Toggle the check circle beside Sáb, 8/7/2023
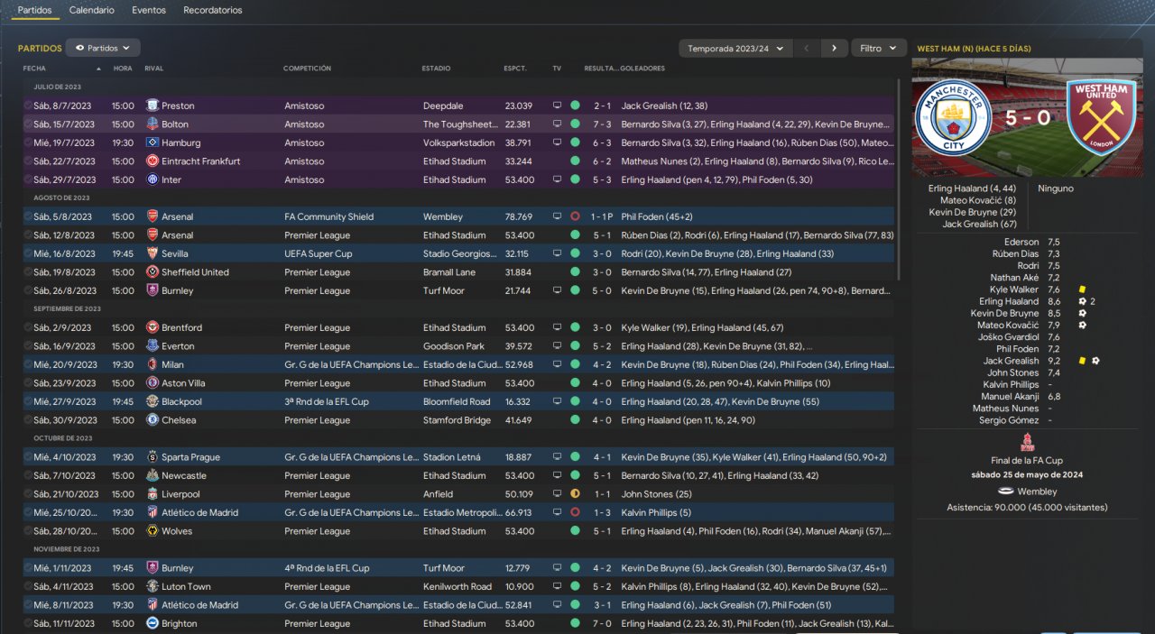 28,106
